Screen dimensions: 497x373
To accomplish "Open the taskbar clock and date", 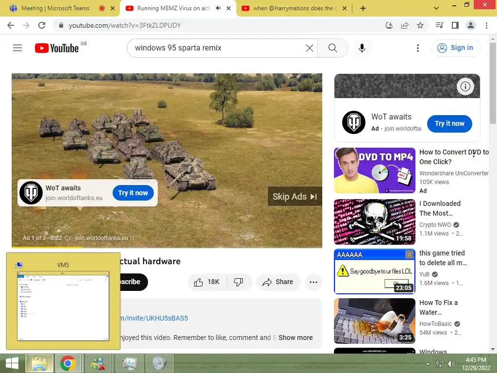I will (476, 364).
